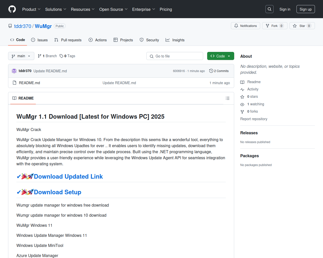Click the Issues circle icon
Image resolution: width=323 pixels, height=258 pixels.
pos(33,40)
